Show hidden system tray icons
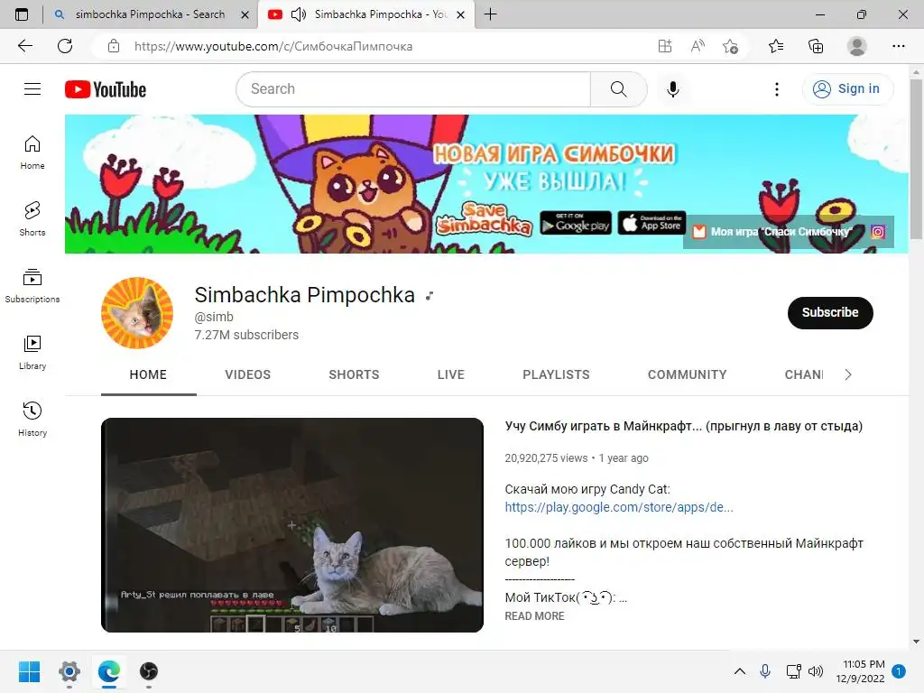Viewport: 924px width, 693px height. [740, 671]
